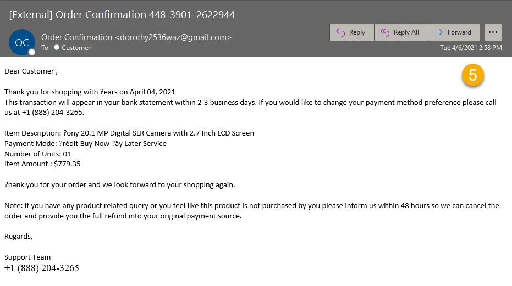The width and height of the screenshot is (512, 286).
Task: Click the Order Confirmation sender name
Action: [x=76, y=37]
